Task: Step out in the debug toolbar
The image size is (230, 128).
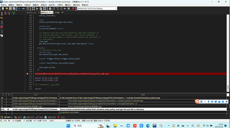Action: pyautogui.click(x=61, y=9)
